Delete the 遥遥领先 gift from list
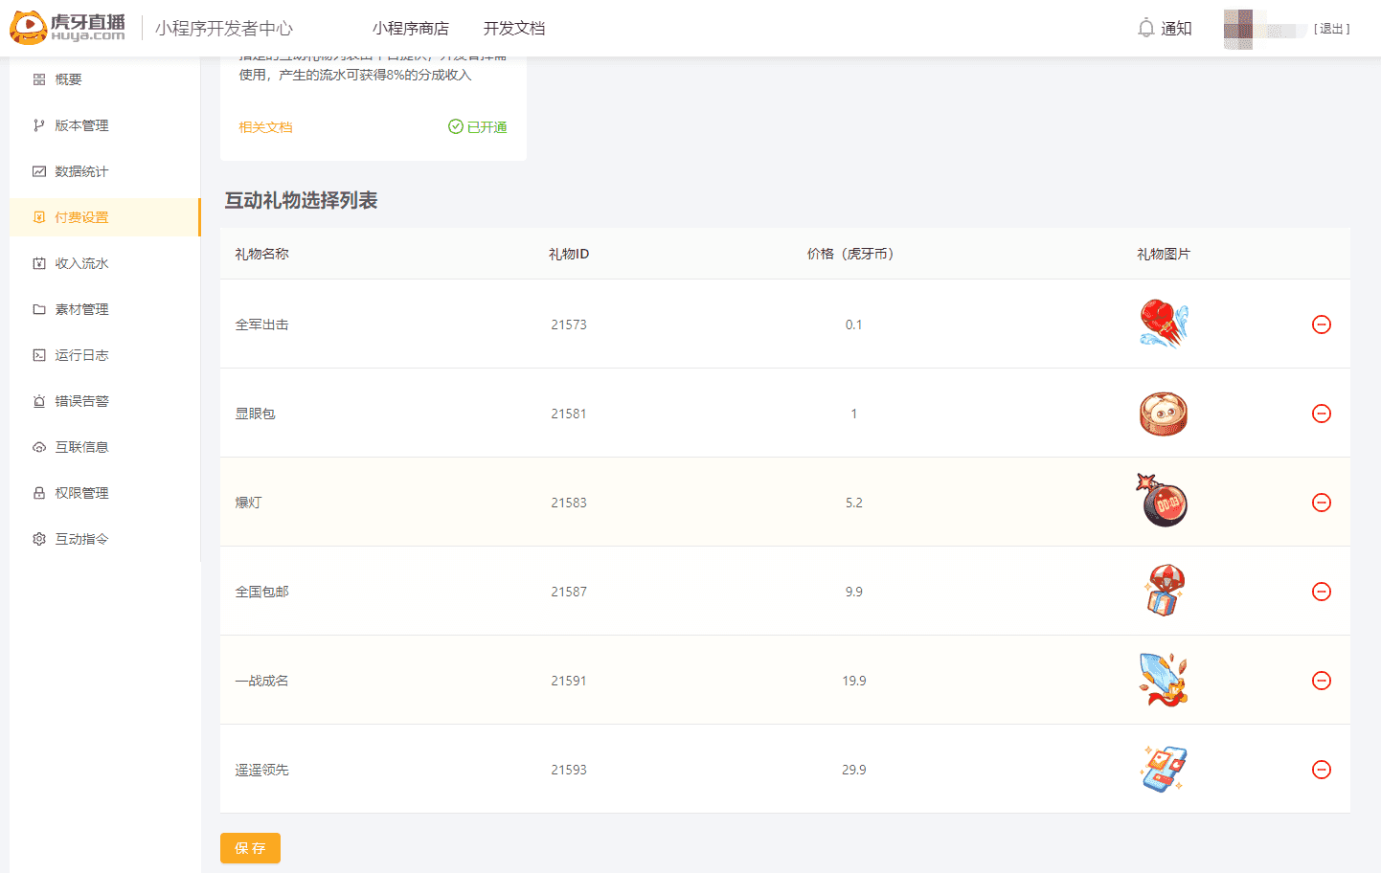 pos(1321,770)
